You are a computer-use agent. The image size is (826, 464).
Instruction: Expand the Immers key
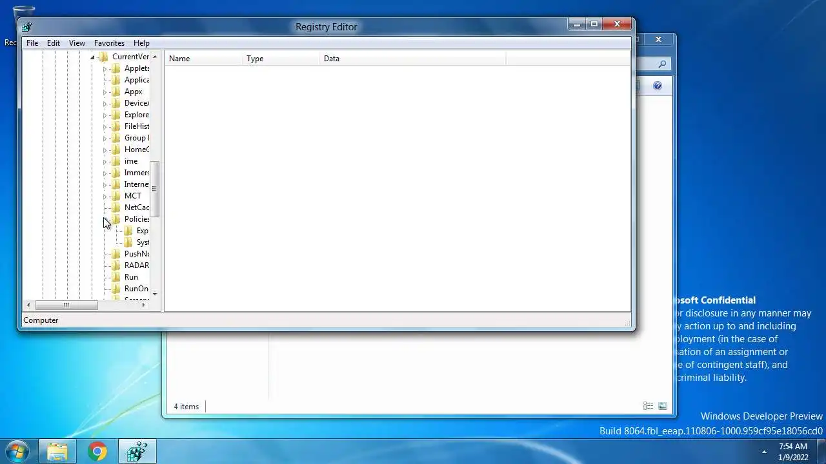click(105, 173)
